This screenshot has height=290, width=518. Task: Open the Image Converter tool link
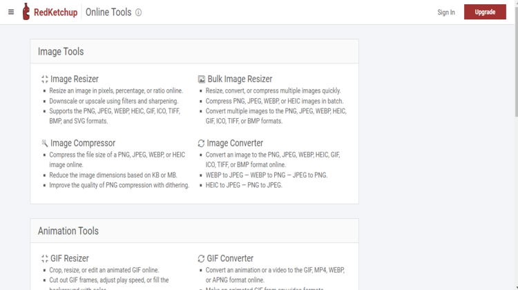[x=235, y=143]
